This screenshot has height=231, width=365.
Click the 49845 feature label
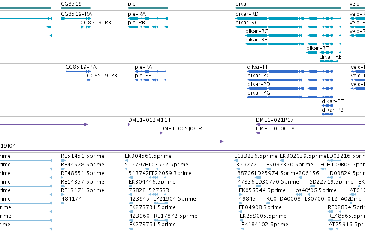[x=247, y=199]
